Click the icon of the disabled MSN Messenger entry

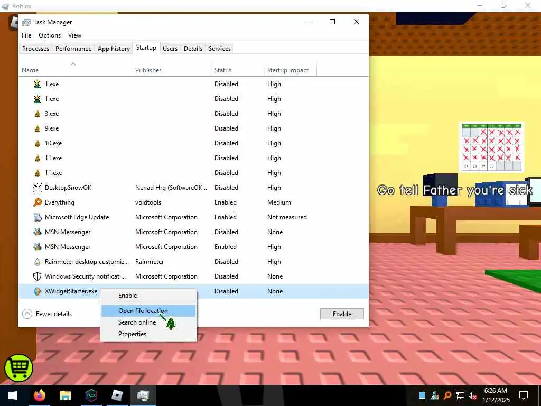(38, 232)
